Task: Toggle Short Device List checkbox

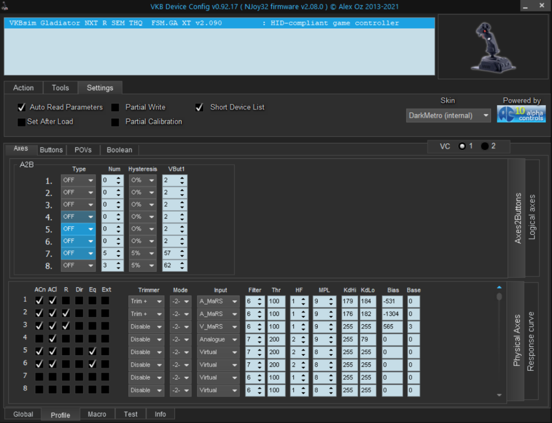Action: (199, 107)
